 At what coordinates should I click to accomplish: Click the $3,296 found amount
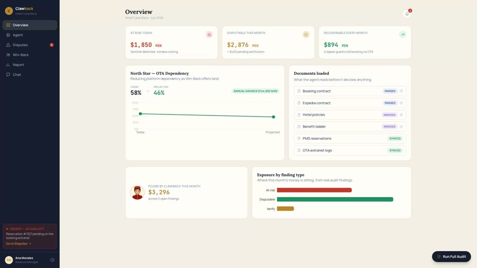(159, 192)
